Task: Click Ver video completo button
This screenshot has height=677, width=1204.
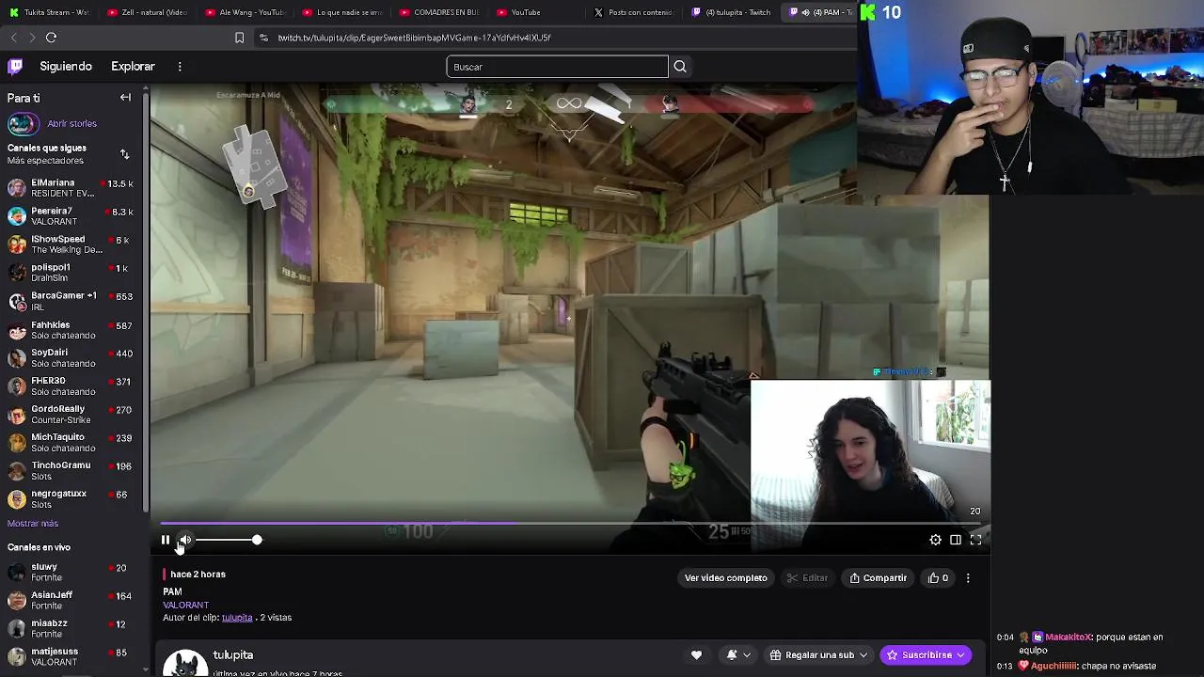Action: 725,577
